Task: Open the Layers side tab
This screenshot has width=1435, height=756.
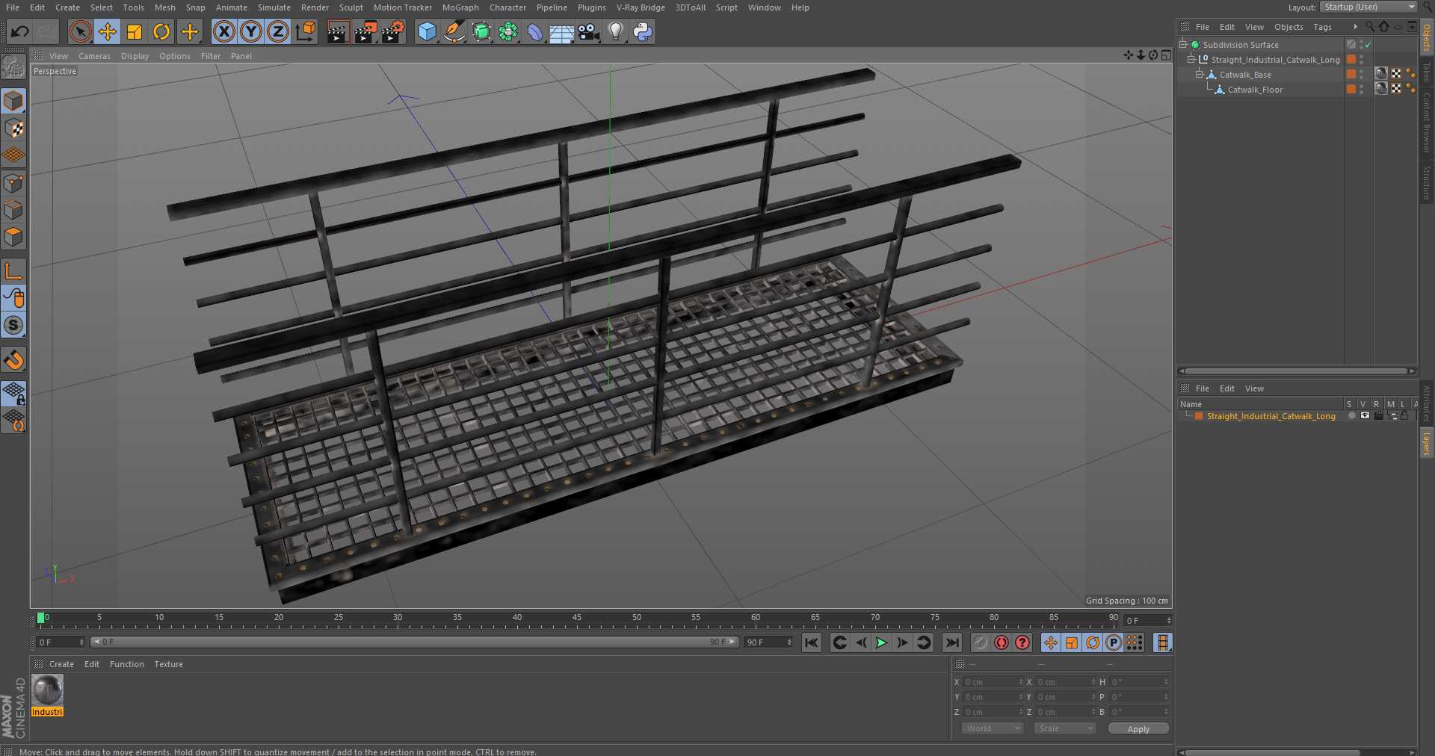Action: click(1426, 444)
